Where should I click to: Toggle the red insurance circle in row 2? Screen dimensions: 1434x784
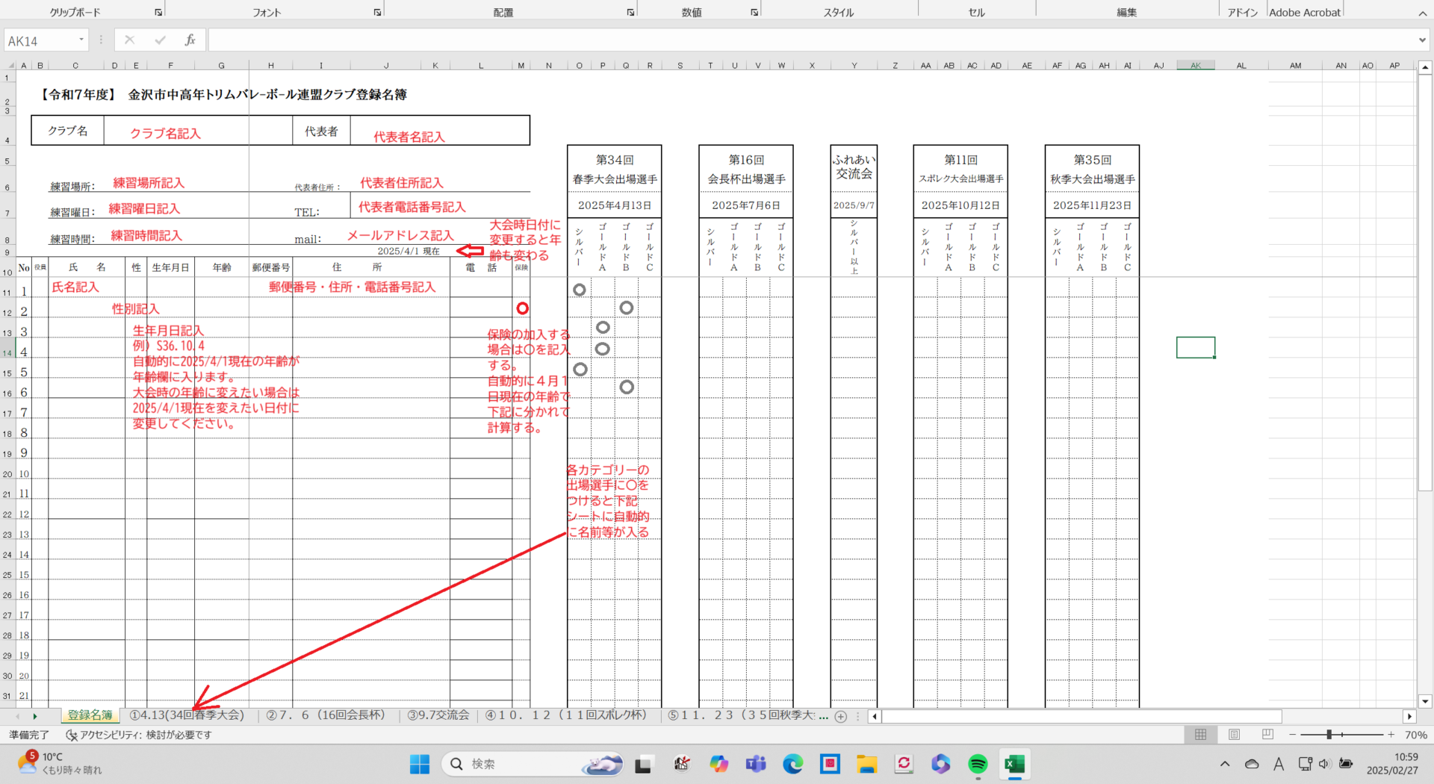[522, 308]
